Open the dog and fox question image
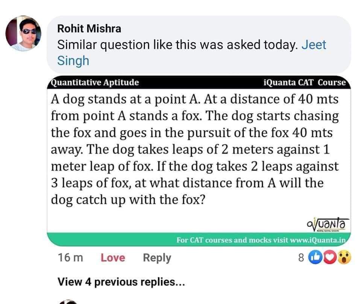Image resolution: width=361 pixels, height=304 pixels. tap(199, 161)
